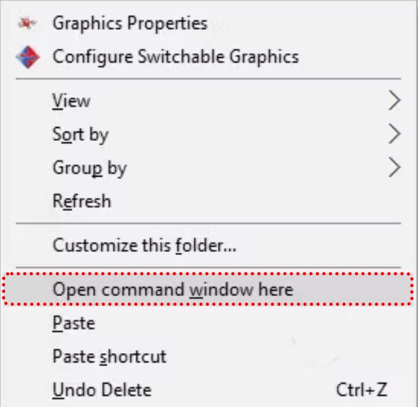Expand the Sort by submenu arrow
The height and width of the screenshot is (407, 418).
click(x=394, y=134)
